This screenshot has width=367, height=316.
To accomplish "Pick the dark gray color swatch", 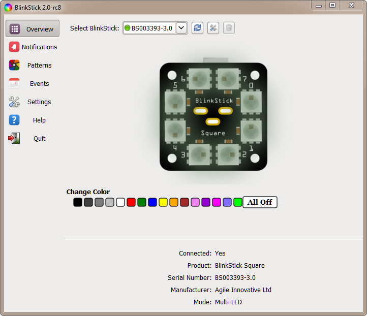I will (88, 202).
